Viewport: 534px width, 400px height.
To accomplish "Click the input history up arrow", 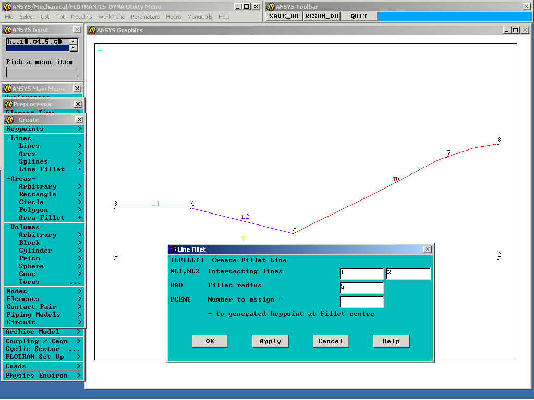I will 74,42.
